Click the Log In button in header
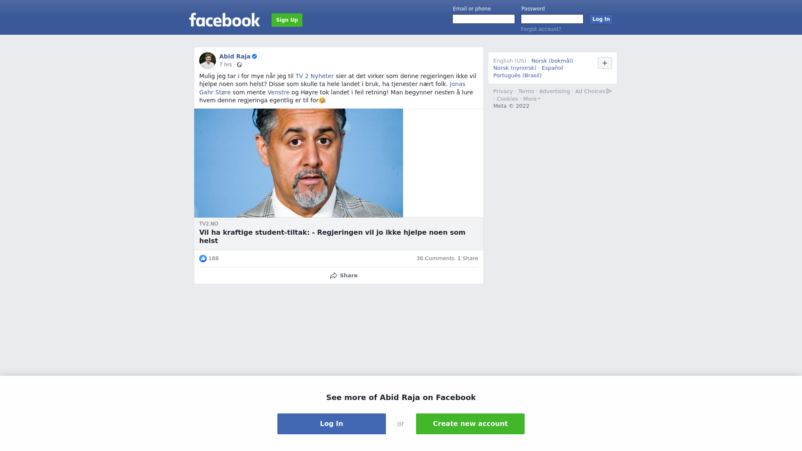802x451 pixels. (x=601, y=19)
